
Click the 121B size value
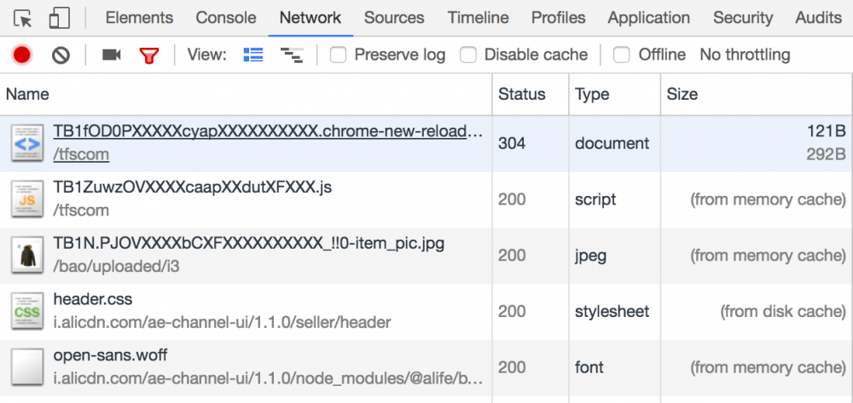[x=827, y=130]
